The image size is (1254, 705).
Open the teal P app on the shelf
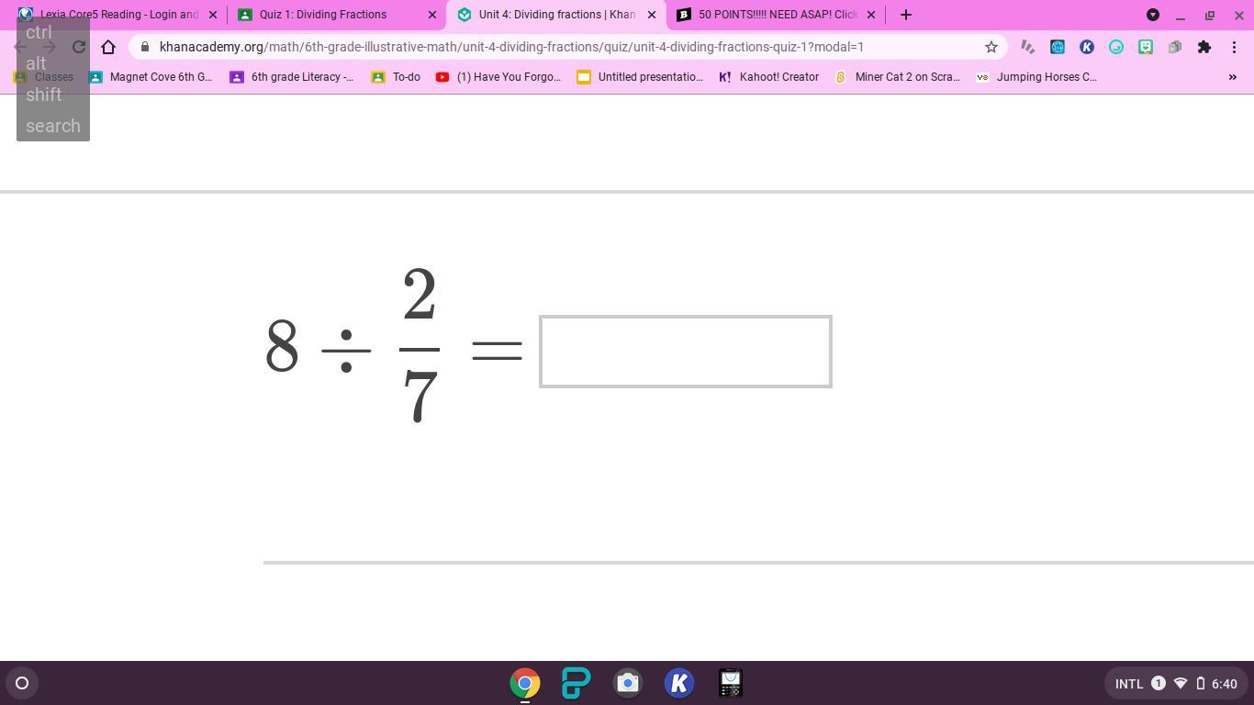pos(577,683)
